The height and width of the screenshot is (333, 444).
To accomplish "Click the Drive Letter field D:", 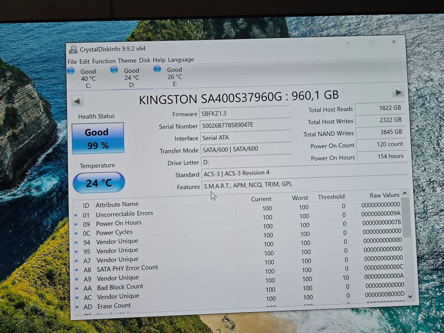I will coord(304,160).
